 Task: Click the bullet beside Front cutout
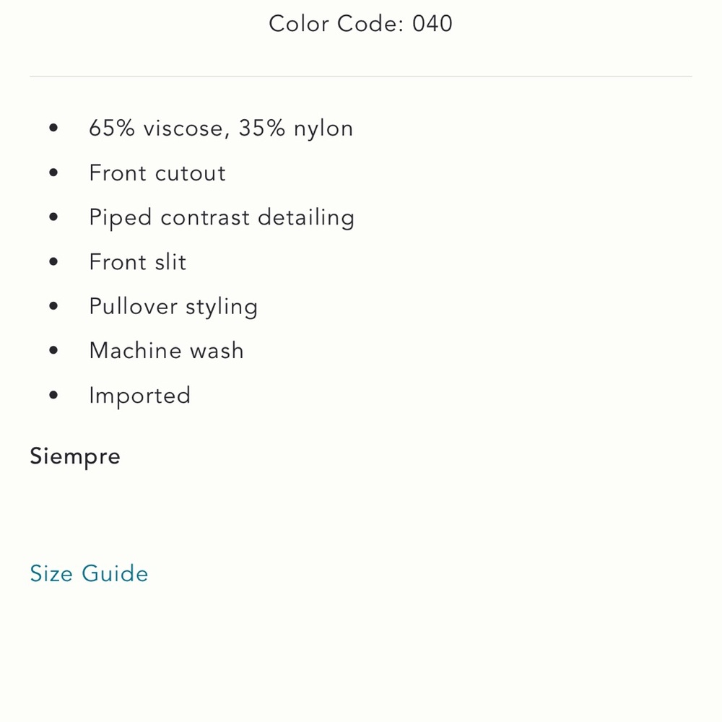[53, 173]
